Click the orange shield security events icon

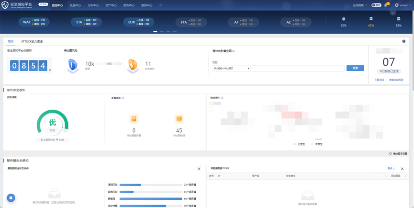133,66
